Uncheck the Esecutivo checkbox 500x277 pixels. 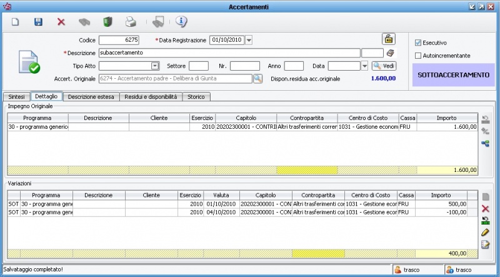418,43
